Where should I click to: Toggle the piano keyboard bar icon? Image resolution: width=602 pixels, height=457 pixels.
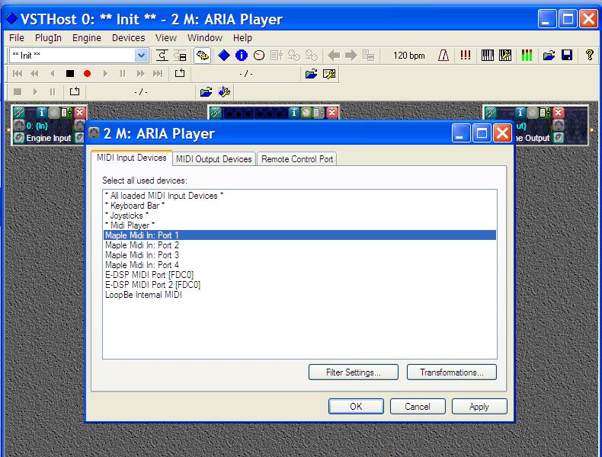pos(488,56)
